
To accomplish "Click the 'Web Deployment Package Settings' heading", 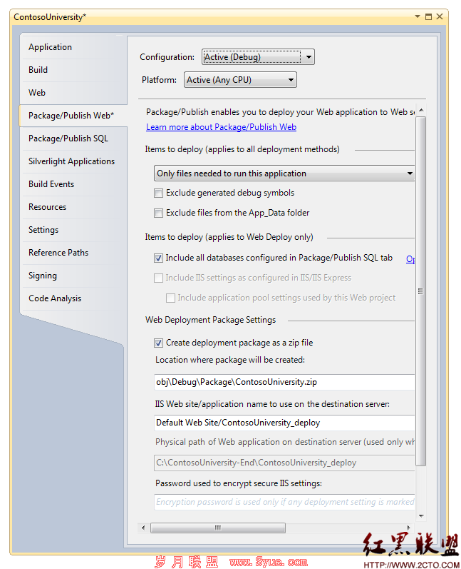I will point(210,320).
